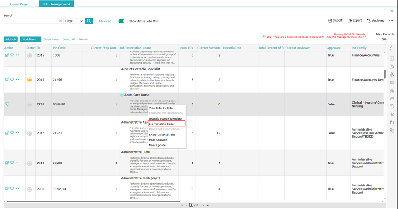Click the edit icon for job 2015
Viewport: 398px width, 209px height.
pos(7,55)
